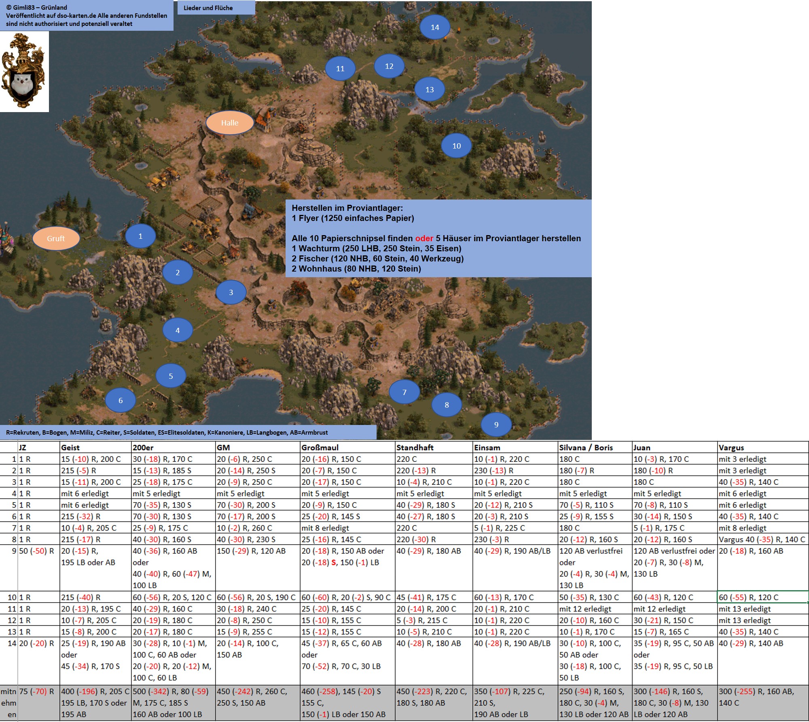
Task: Click the GM column header
Action: [258, 447]
